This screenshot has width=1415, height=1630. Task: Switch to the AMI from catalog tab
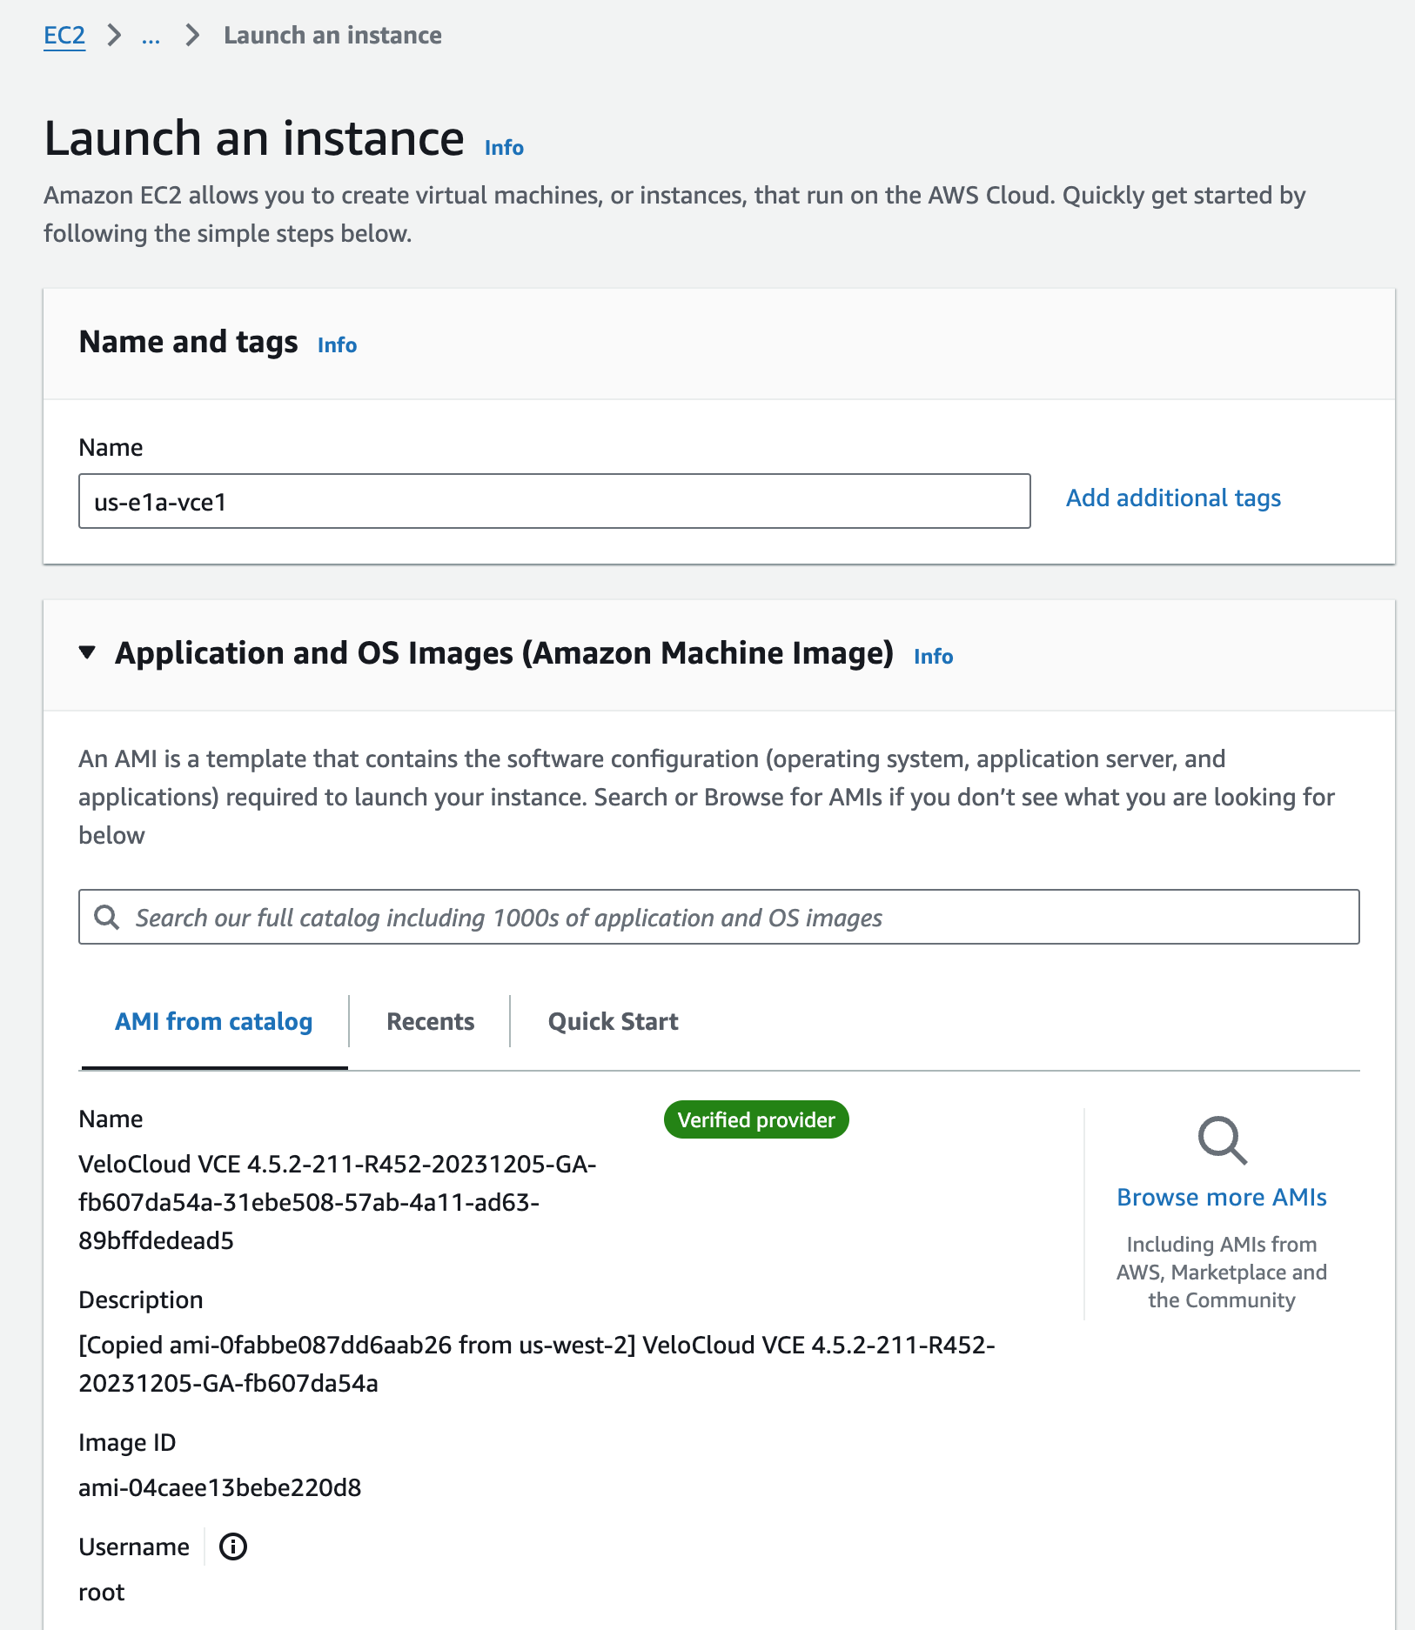coord(214,1021)
